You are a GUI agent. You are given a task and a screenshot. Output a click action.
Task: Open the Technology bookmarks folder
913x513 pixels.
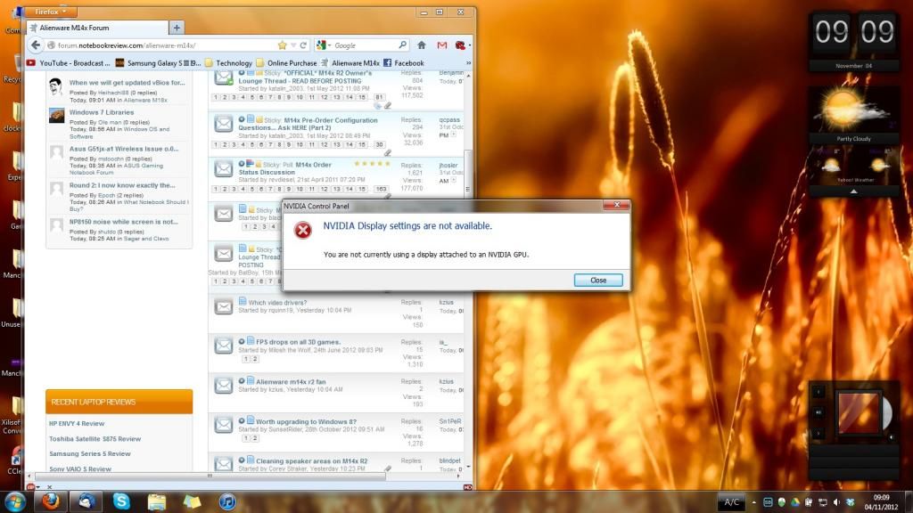tap(229, 63)
